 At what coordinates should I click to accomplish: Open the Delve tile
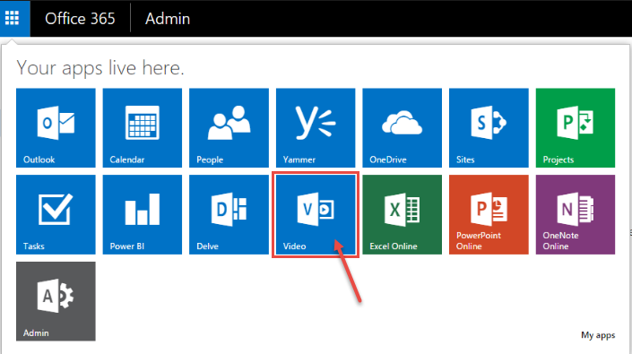point(229,214)
